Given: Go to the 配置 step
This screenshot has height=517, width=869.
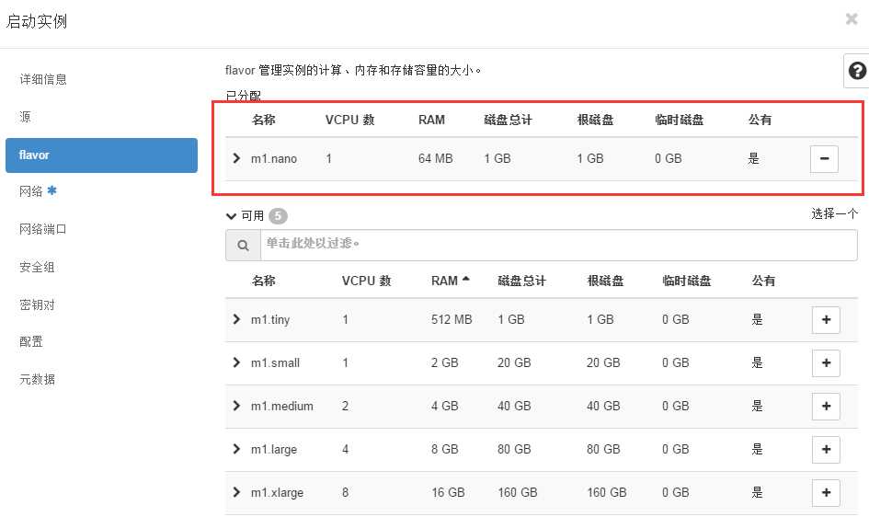Looking at the screenshot, I should (x=31, y=342).
